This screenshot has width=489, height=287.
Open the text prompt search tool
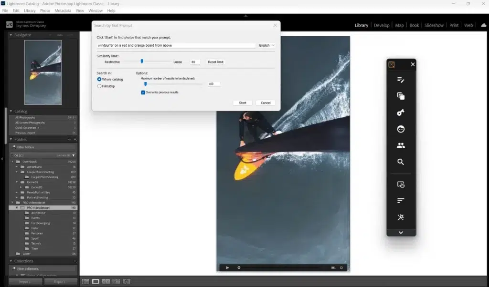pos(400,80)
